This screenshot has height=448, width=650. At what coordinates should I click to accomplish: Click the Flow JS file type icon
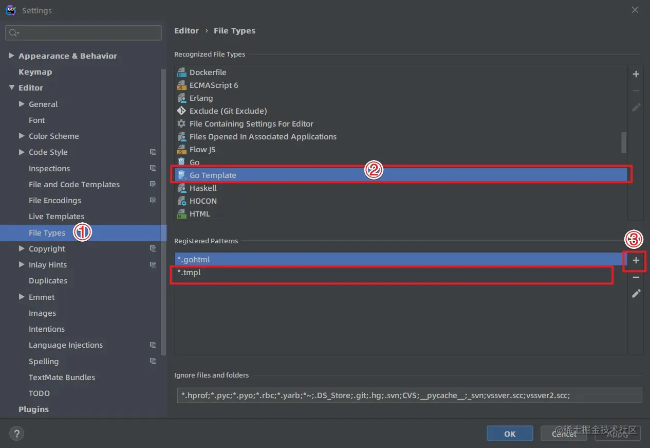tap(181, 150)
